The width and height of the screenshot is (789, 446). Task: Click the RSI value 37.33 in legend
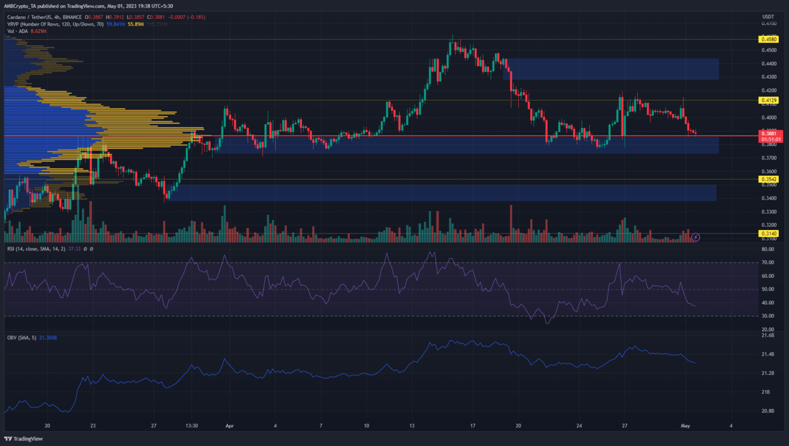coord(74,249)
